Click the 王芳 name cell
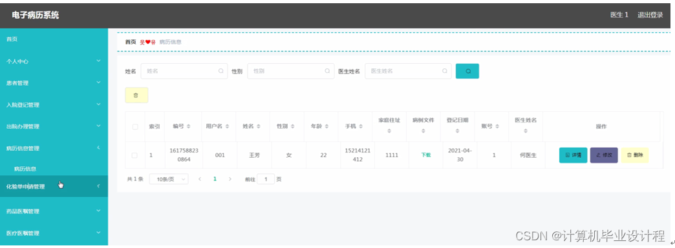The width and height of the screenshot is (675, 248). click(254, 155)
